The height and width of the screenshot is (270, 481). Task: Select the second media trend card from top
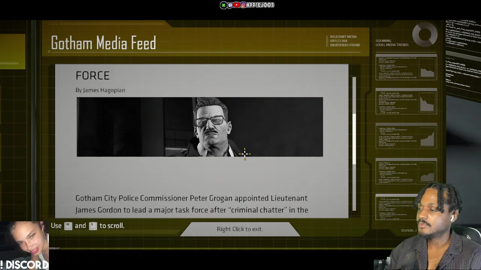[x=406, y=101]
